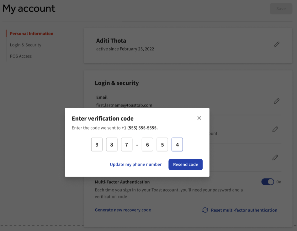Select the last verification digit box showing 4
The width and height of the screenshot is (297, 231).
177,144
